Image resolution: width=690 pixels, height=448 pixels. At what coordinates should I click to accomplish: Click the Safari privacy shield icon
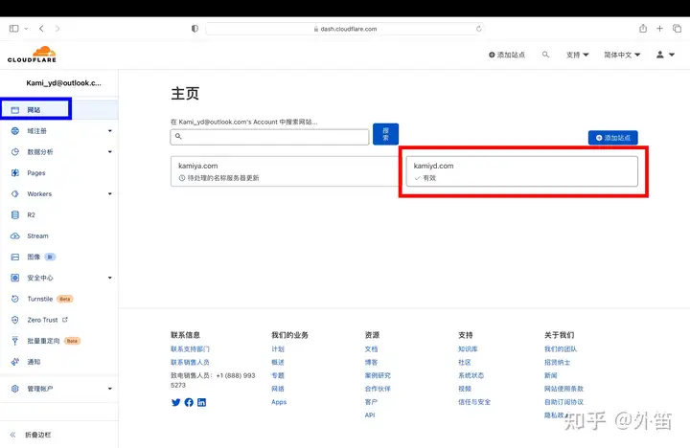(195, 29)
